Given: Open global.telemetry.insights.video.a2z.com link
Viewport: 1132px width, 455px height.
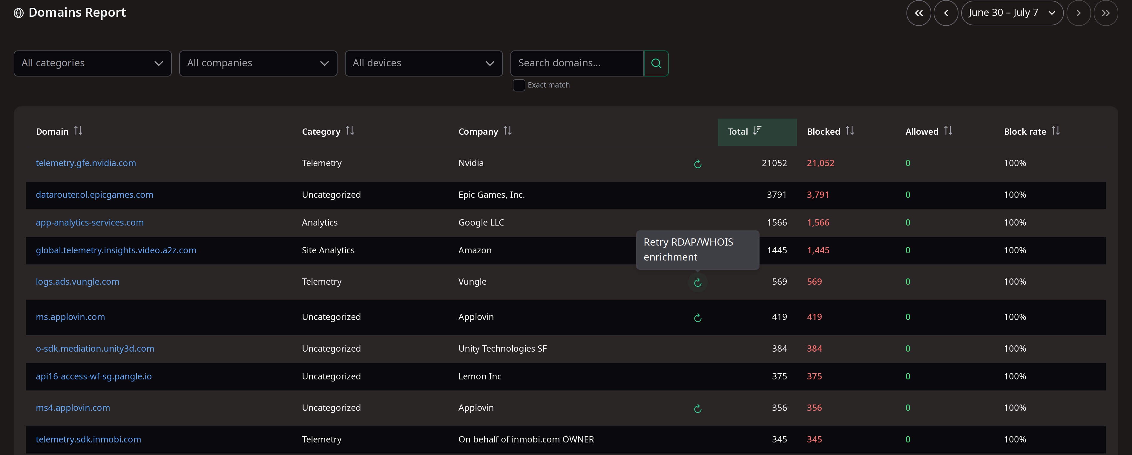Looking at the screenshot, I should point(116,250).
